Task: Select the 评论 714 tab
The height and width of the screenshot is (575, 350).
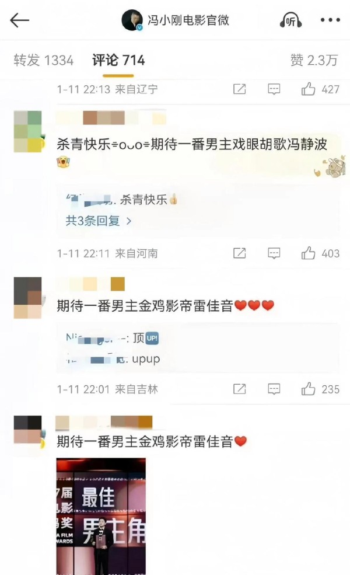Action: pyautogui.click(x=118, y=60)
